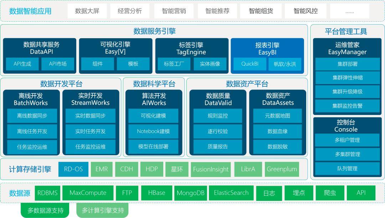Open the 实体画像 block

pos(210,64)
